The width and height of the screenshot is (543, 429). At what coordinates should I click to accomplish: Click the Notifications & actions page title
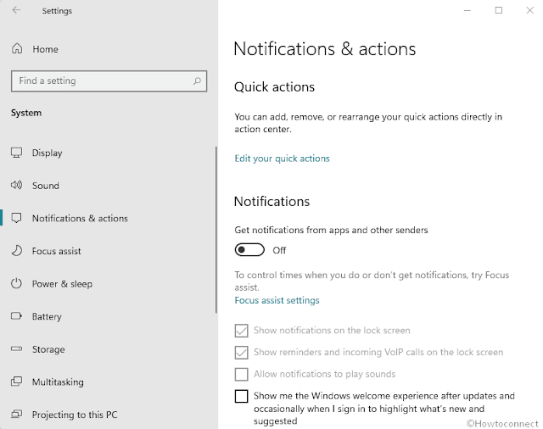324,49
